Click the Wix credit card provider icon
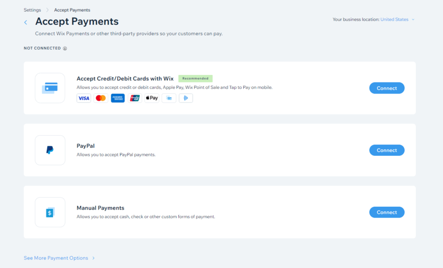443x268 pixels. click(x=50, y=88)
